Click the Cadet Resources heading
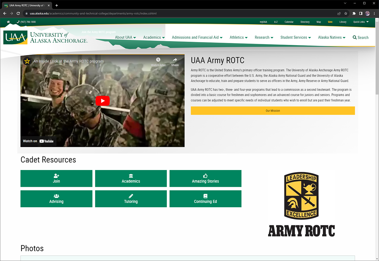Viewport: 379px width, 261px height. [x=48, y=160]
